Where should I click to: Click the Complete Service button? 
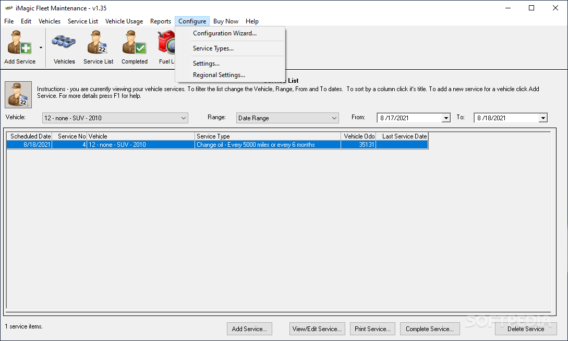(x=430, y=329)
